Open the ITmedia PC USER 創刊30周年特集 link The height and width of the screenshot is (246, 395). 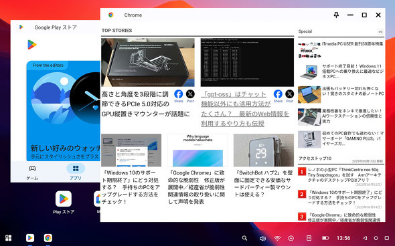[x=352, y=43]
